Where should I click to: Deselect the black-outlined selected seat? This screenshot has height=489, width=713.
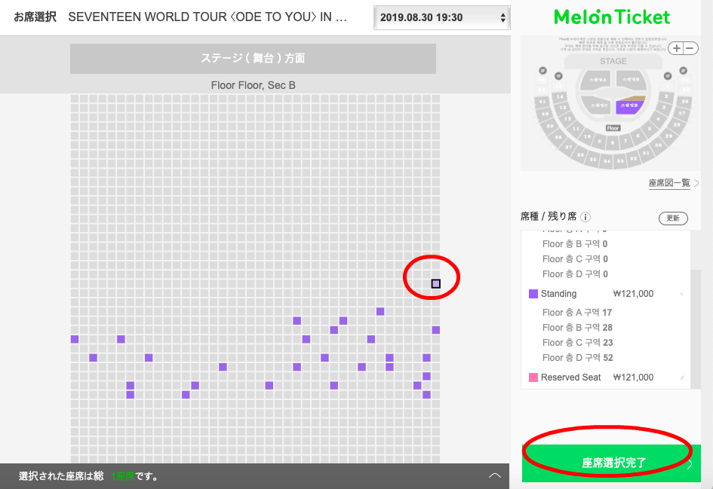click(435, 283)
